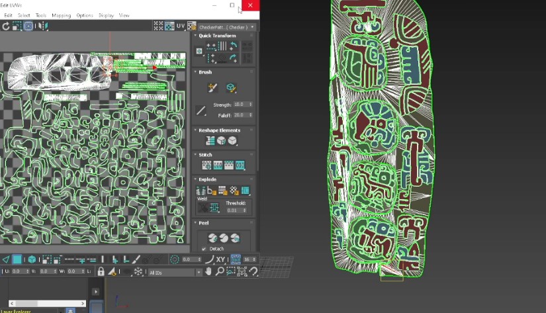This screenshot has width=546, height=313.
Task: Click the UV coordinates button
Action: click(x=181, y=26)
